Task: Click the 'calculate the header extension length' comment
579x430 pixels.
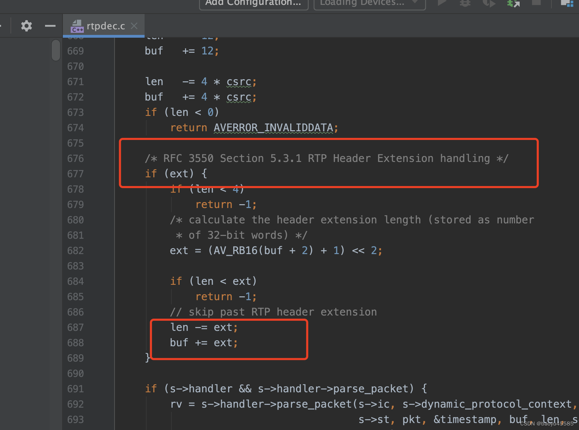Action: pos(352,220)
